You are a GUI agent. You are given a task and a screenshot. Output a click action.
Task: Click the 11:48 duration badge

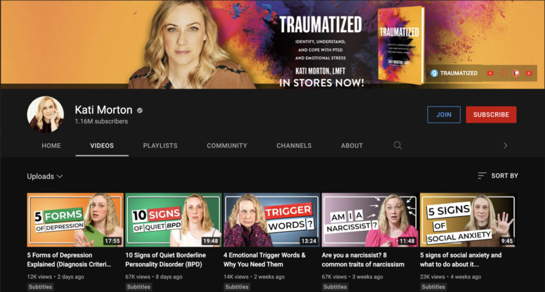(x=407, y=241)
